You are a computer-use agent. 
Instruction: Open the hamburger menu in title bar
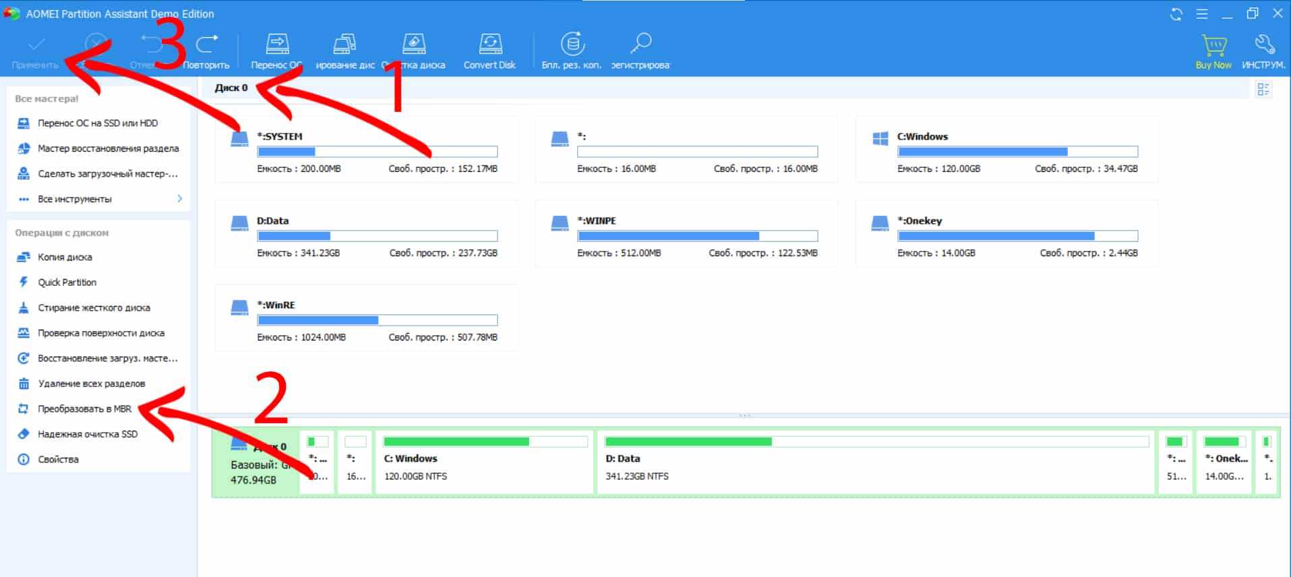(x=1202, y=14)
